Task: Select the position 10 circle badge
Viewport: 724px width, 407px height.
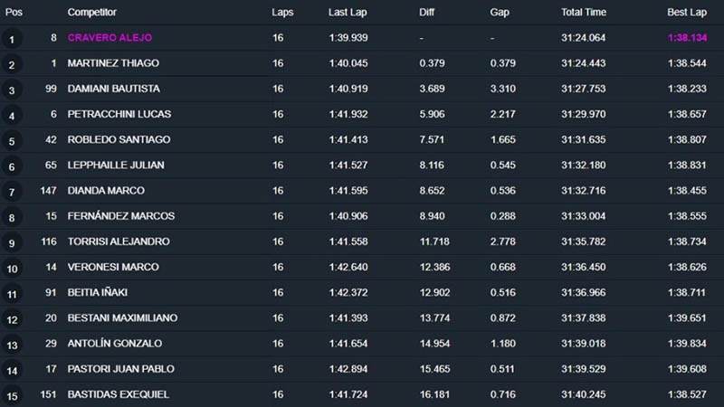Action: 12,269
